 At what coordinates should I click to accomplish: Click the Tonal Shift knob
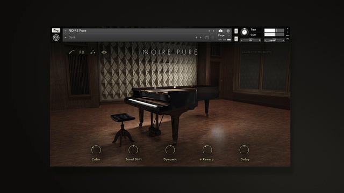point(133,150)
